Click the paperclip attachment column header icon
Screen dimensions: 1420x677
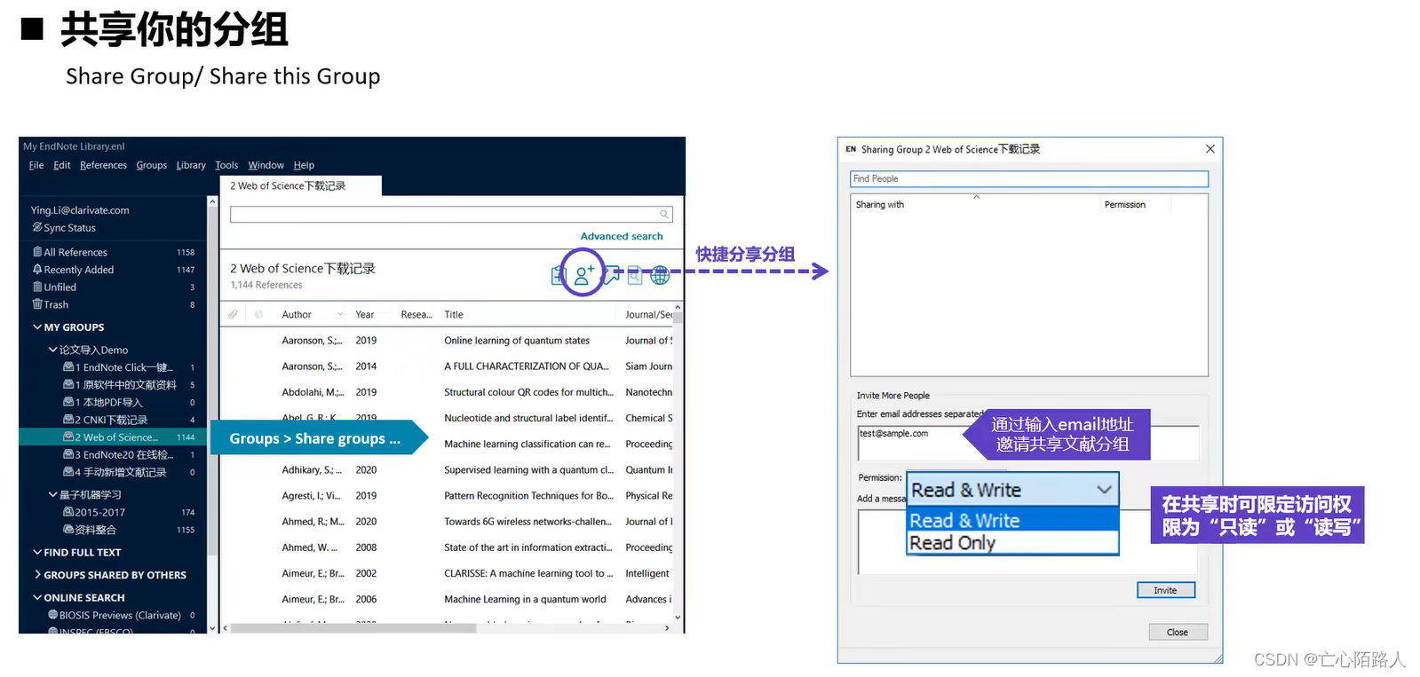[x=233, y=314]
